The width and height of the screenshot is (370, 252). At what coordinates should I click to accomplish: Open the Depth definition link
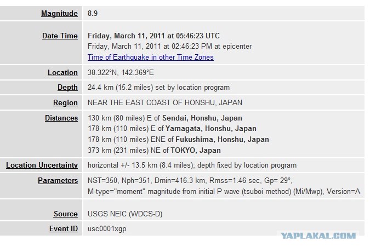pos(67,88)
